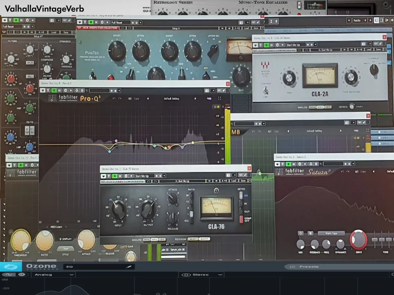Screen dimensions: 394x295
Task: Toggle the CLA-2A Compress/Limit switch
Action: pyautogui.click(x=265, y=90)
